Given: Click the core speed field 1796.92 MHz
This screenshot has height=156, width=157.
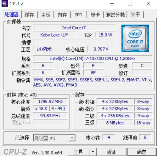Looking at the screenshot, I should point(50,101).
